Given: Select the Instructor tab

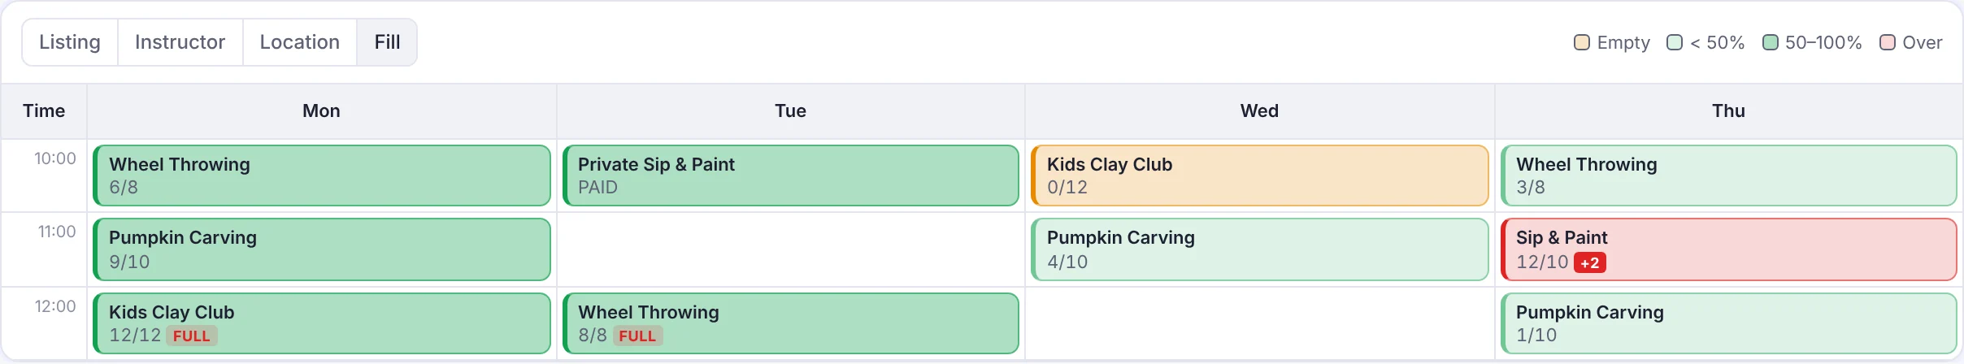Looking at the screenshot, I should (180, 42).
